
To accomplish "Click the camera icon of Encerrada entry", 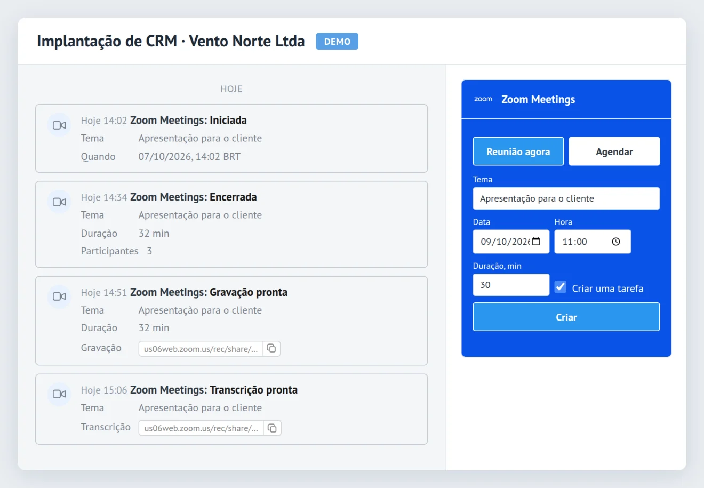I will point(59,202).
